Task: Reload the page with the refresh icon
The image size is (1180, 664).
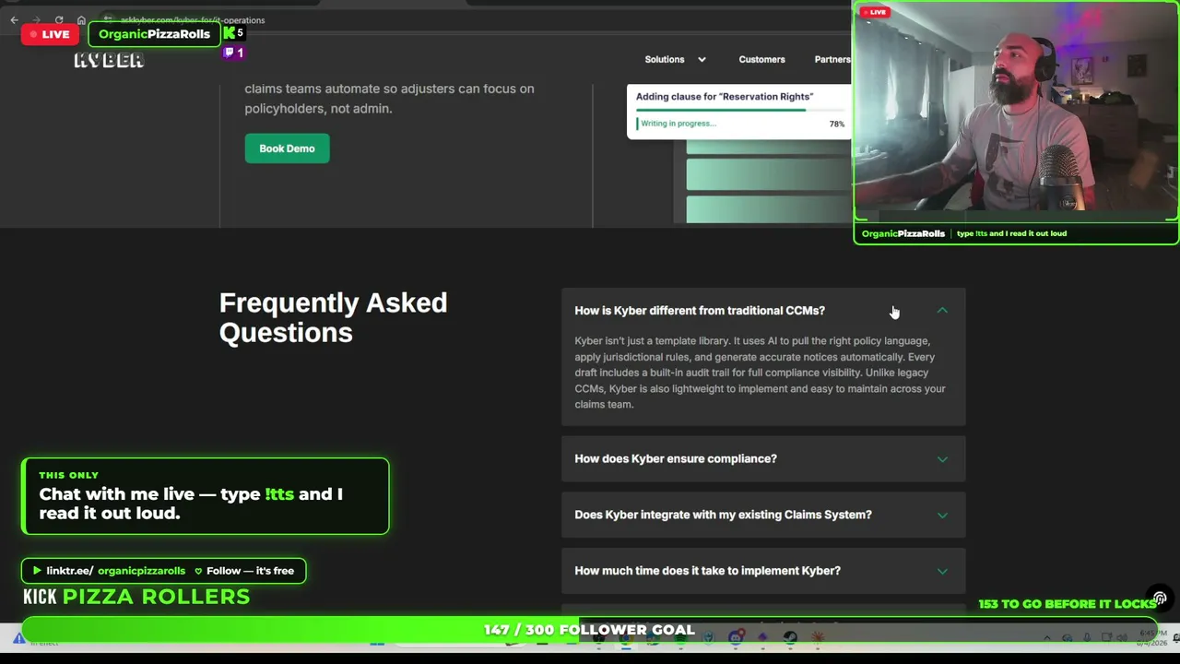Action: (59, 19)
